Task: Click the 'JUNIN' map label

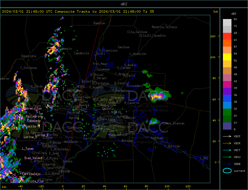Action: pos(111,120)
